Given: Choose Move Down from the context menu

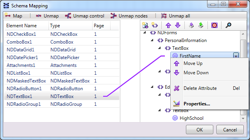Looking at the screenshot, I should (196, 73).
